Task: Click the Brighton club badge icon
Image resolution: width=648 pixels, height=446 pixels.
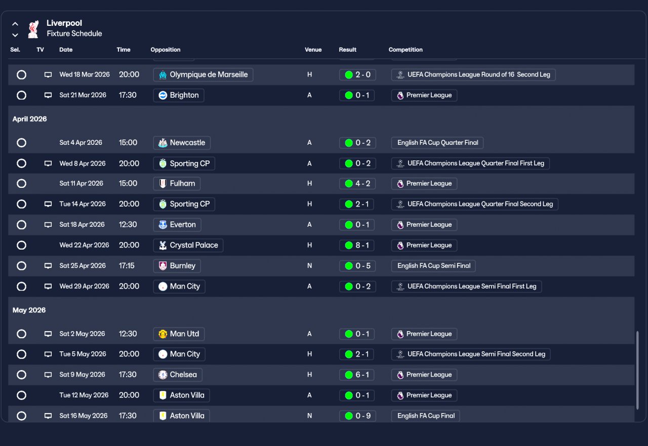Action: pos(163,95)
